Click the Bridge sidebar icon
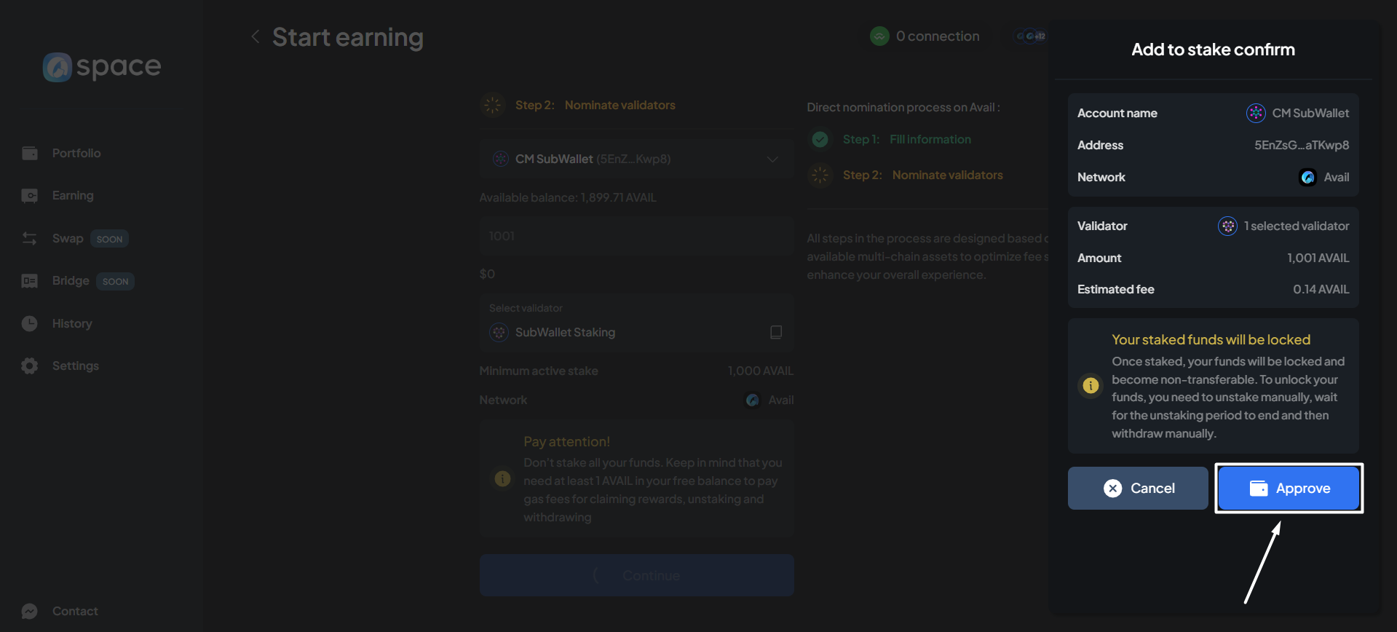The image size is (1397, 632). click(x=29, y=281)
